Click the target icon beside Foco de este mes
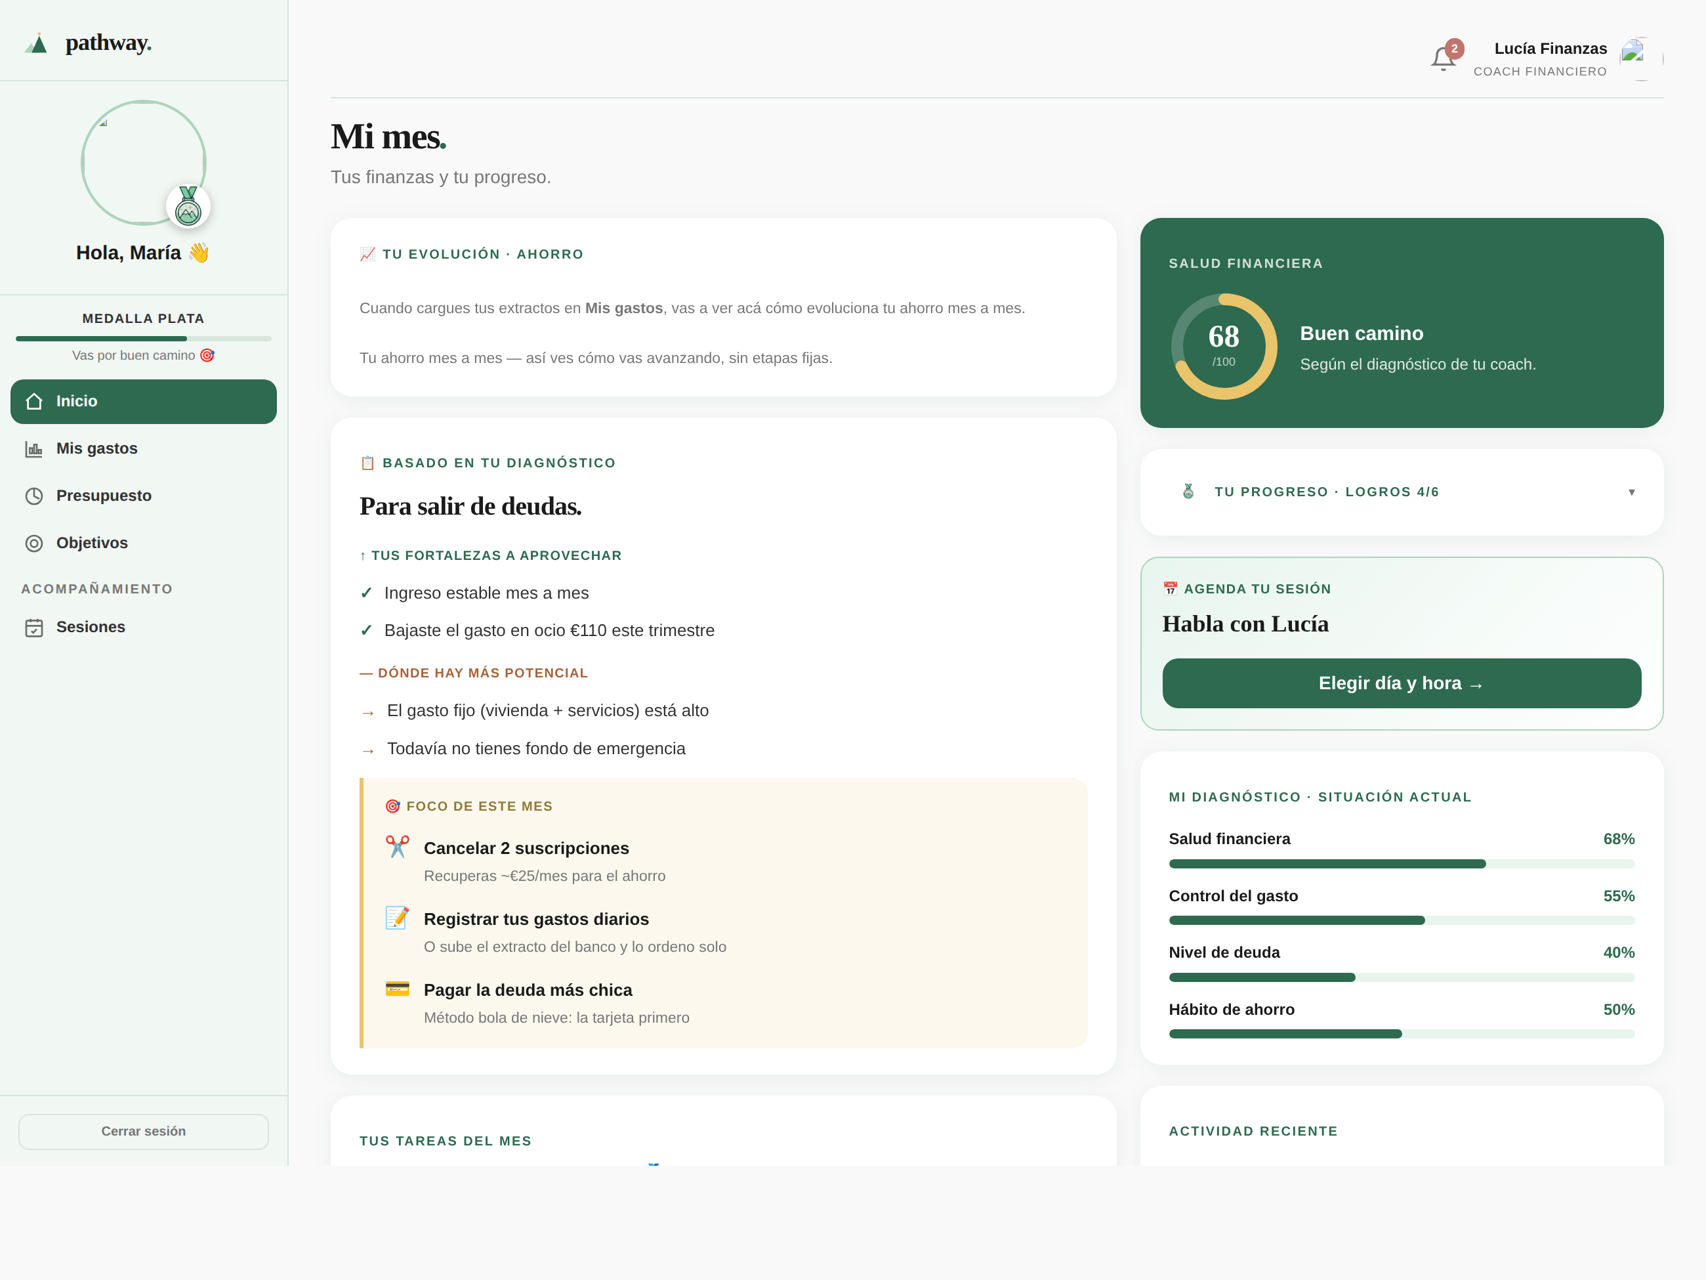Viewport: 1706px width, 1280px height. tap(392, 806)
